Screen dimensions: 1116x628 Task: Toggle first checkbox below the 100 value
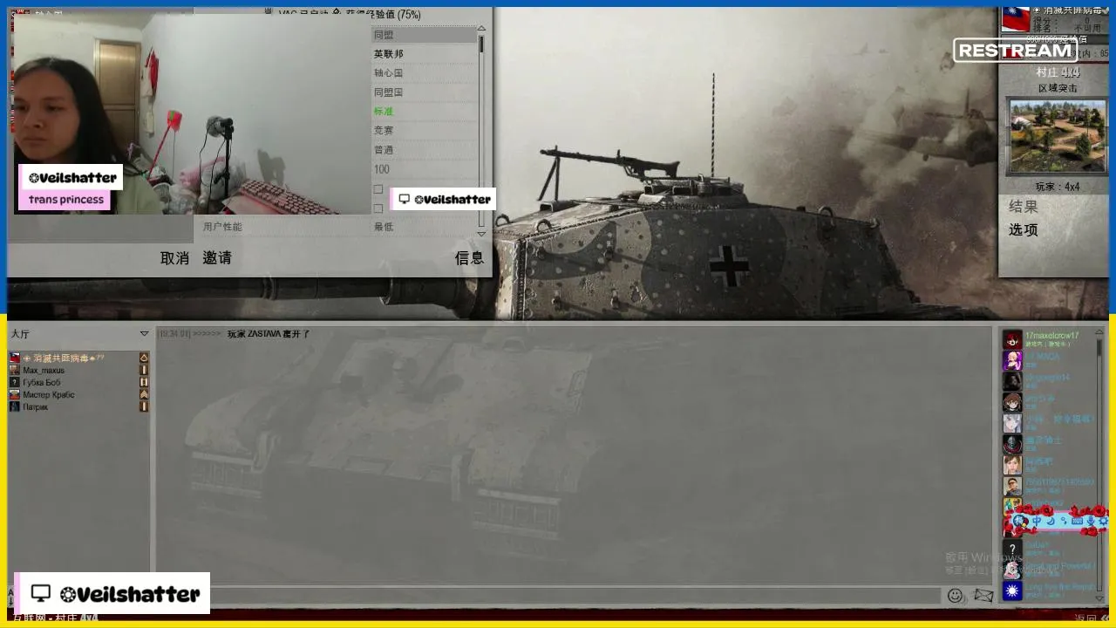coord(378,189)
